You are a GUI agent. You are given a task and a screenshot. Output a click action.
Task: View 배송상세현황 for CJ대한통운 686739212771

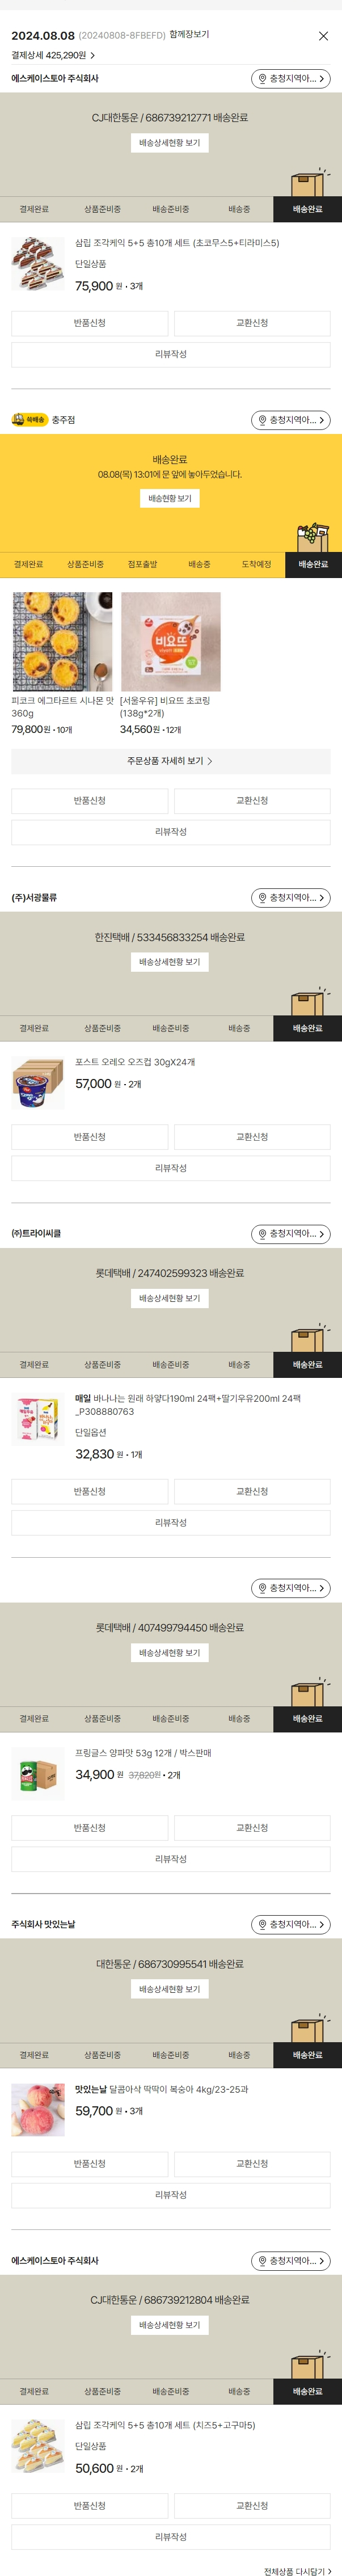pyautogui.click(x=170, y=143)
